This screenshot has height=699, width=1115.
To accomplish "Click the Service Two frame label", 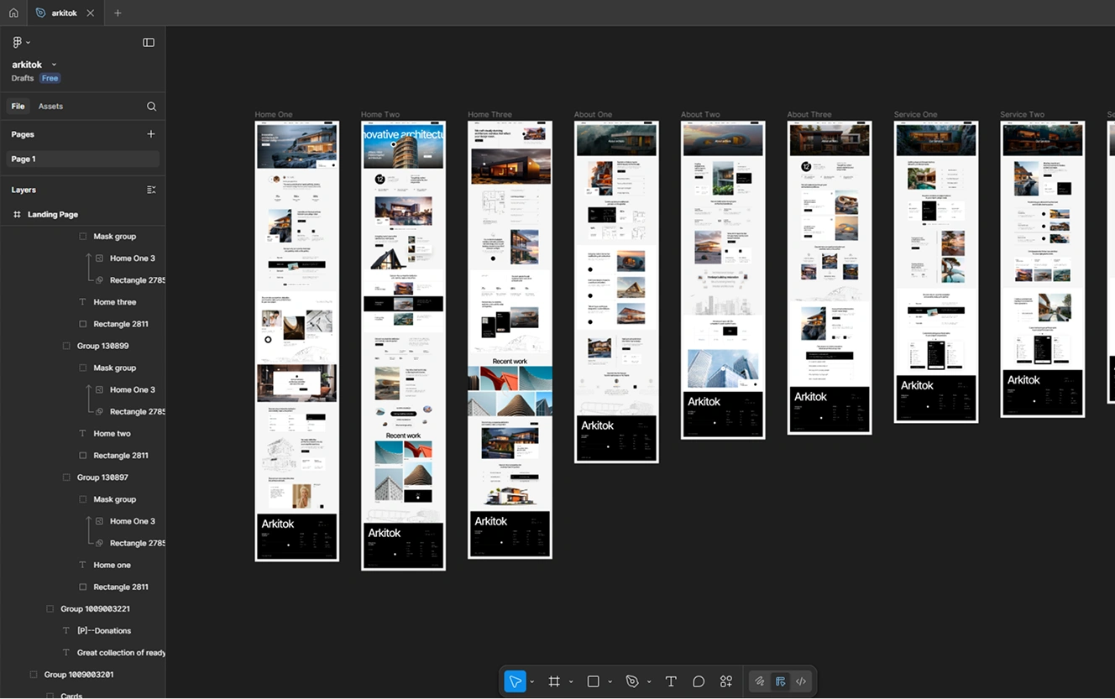I will pos(1022,115).
